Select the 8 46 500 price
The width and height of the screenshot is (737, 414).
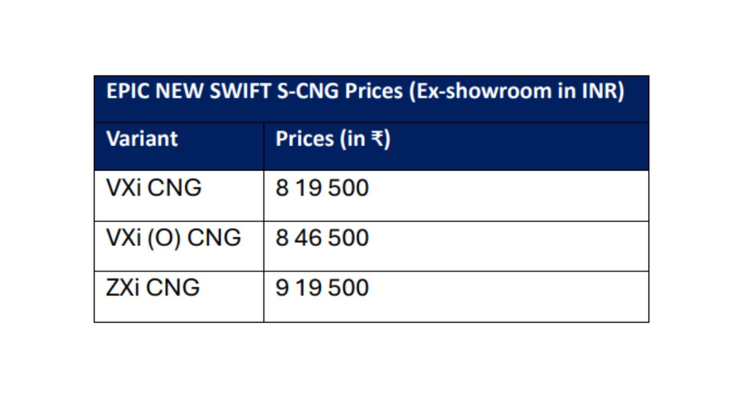tap(322, 237)
